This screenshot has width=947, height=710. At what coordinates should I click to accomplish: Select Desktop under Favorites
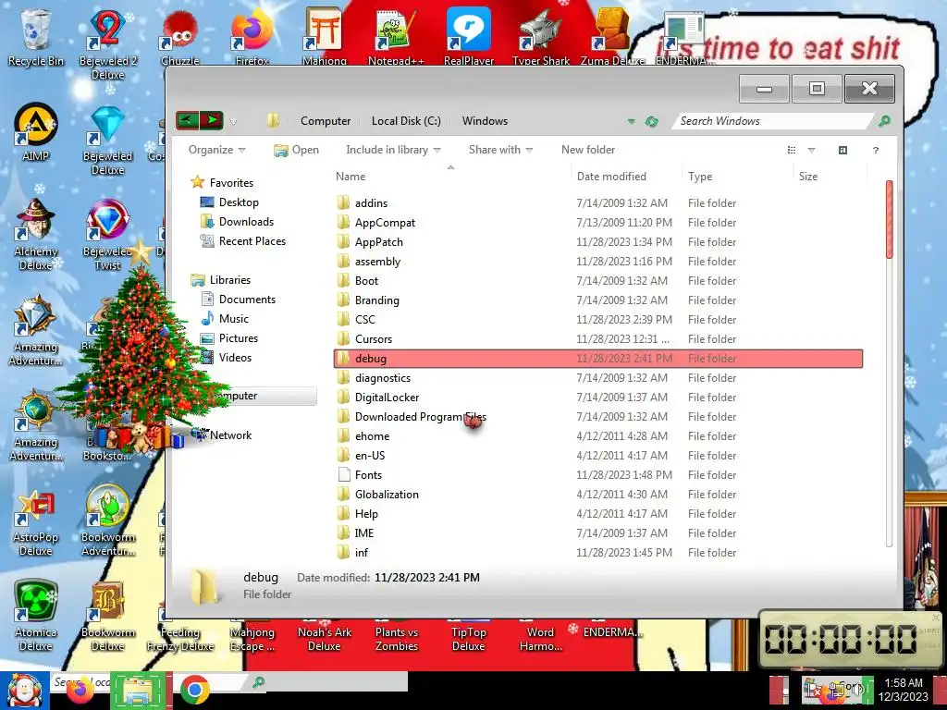coord(229,202)
